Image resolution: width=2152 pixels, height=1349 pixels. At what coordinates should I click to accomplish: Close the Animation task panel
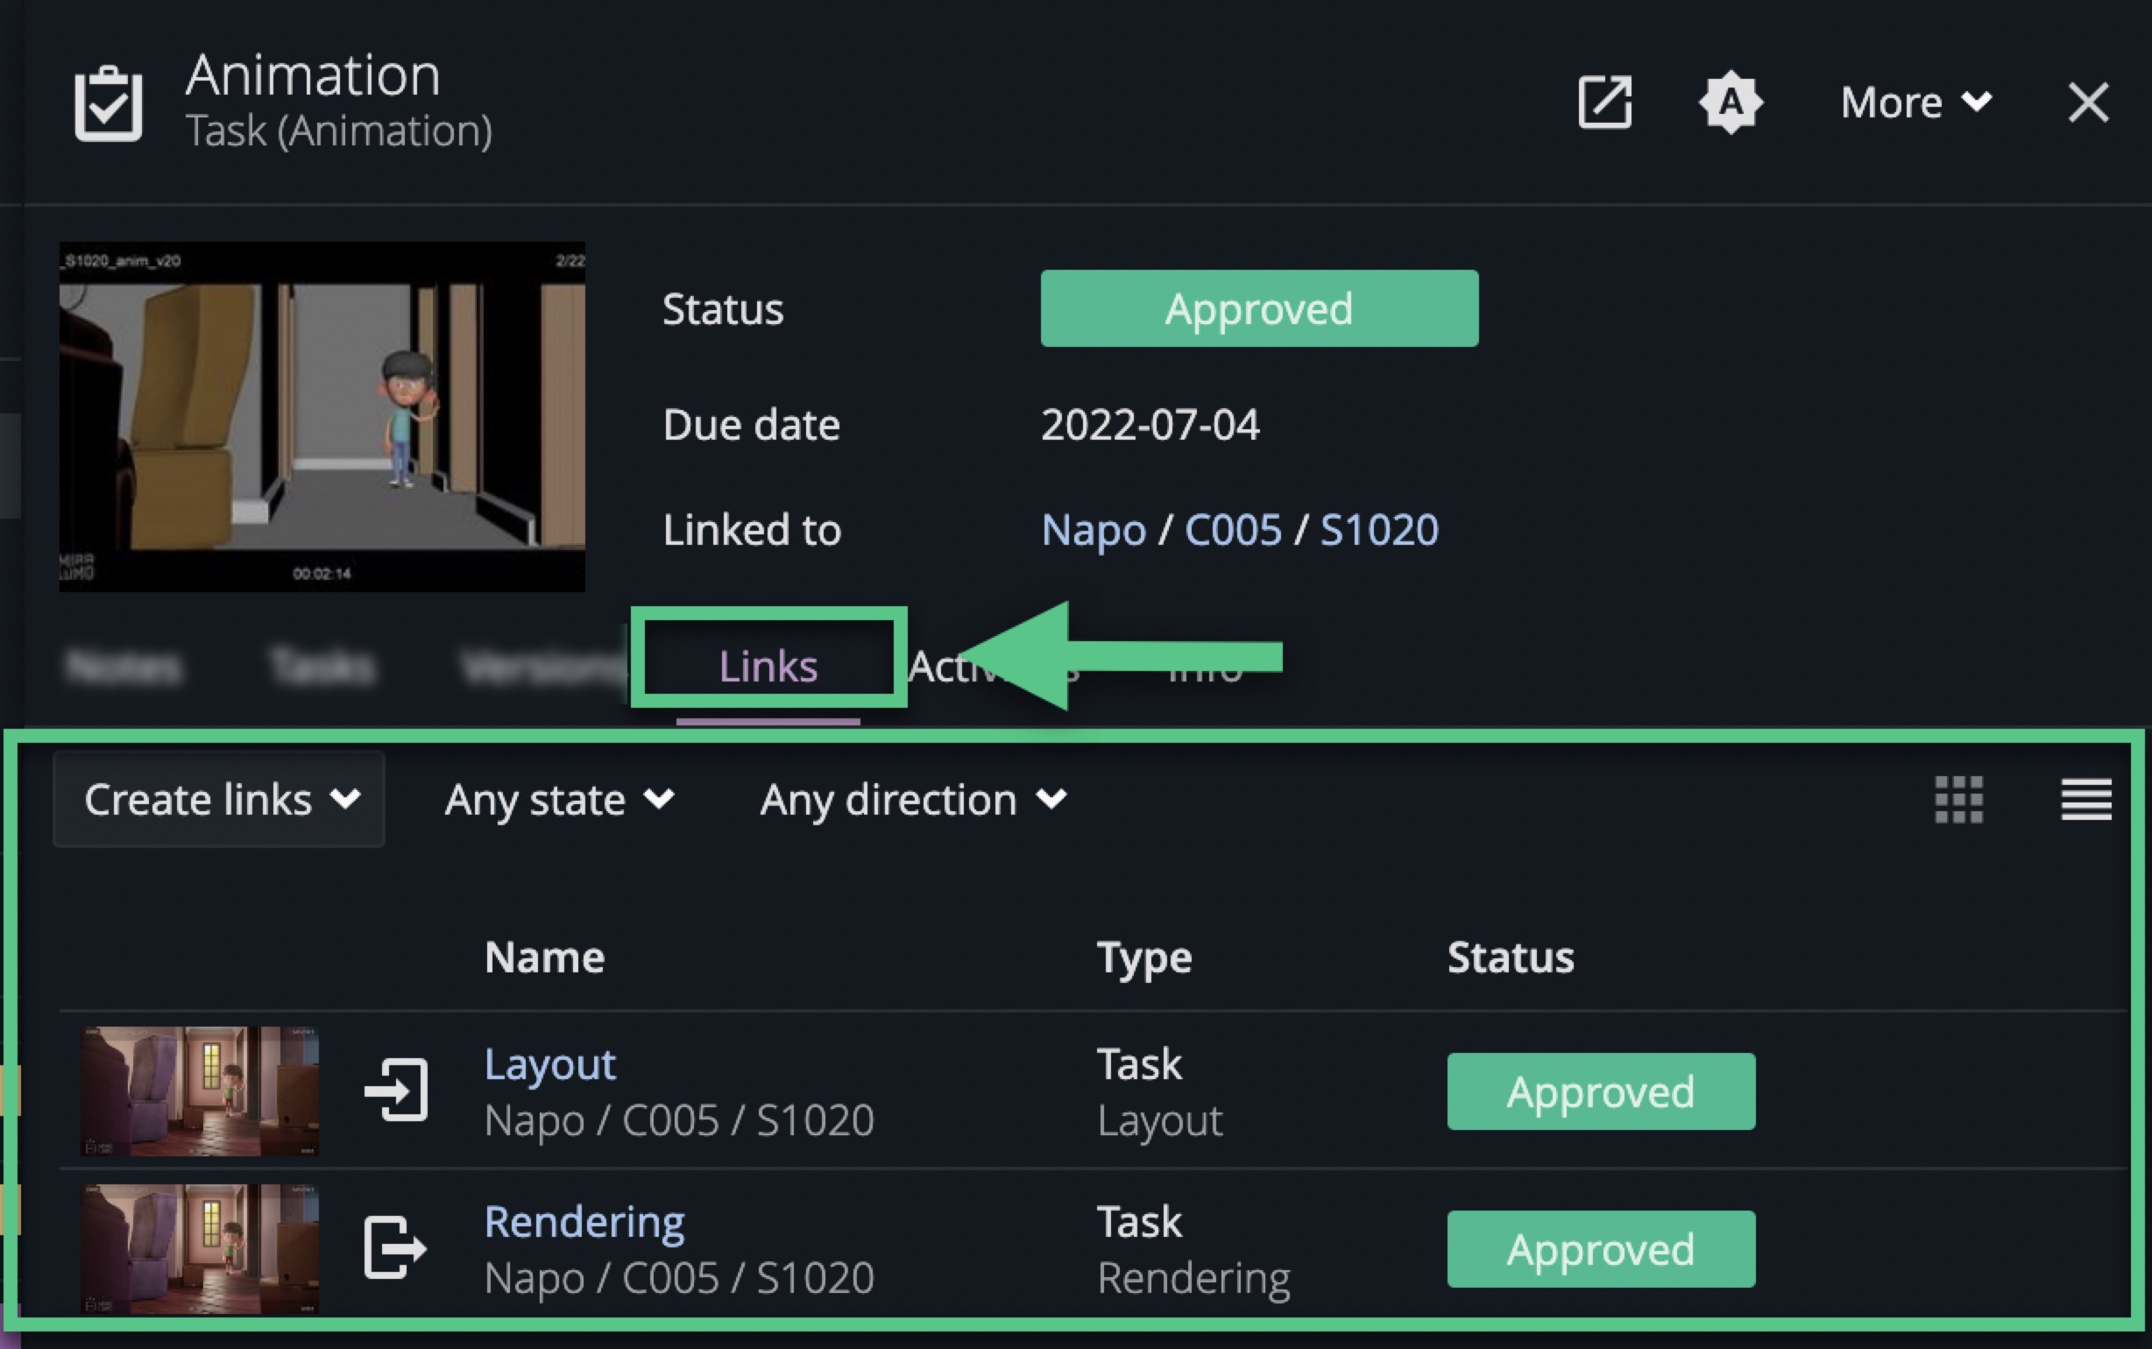coord(2088,102)
